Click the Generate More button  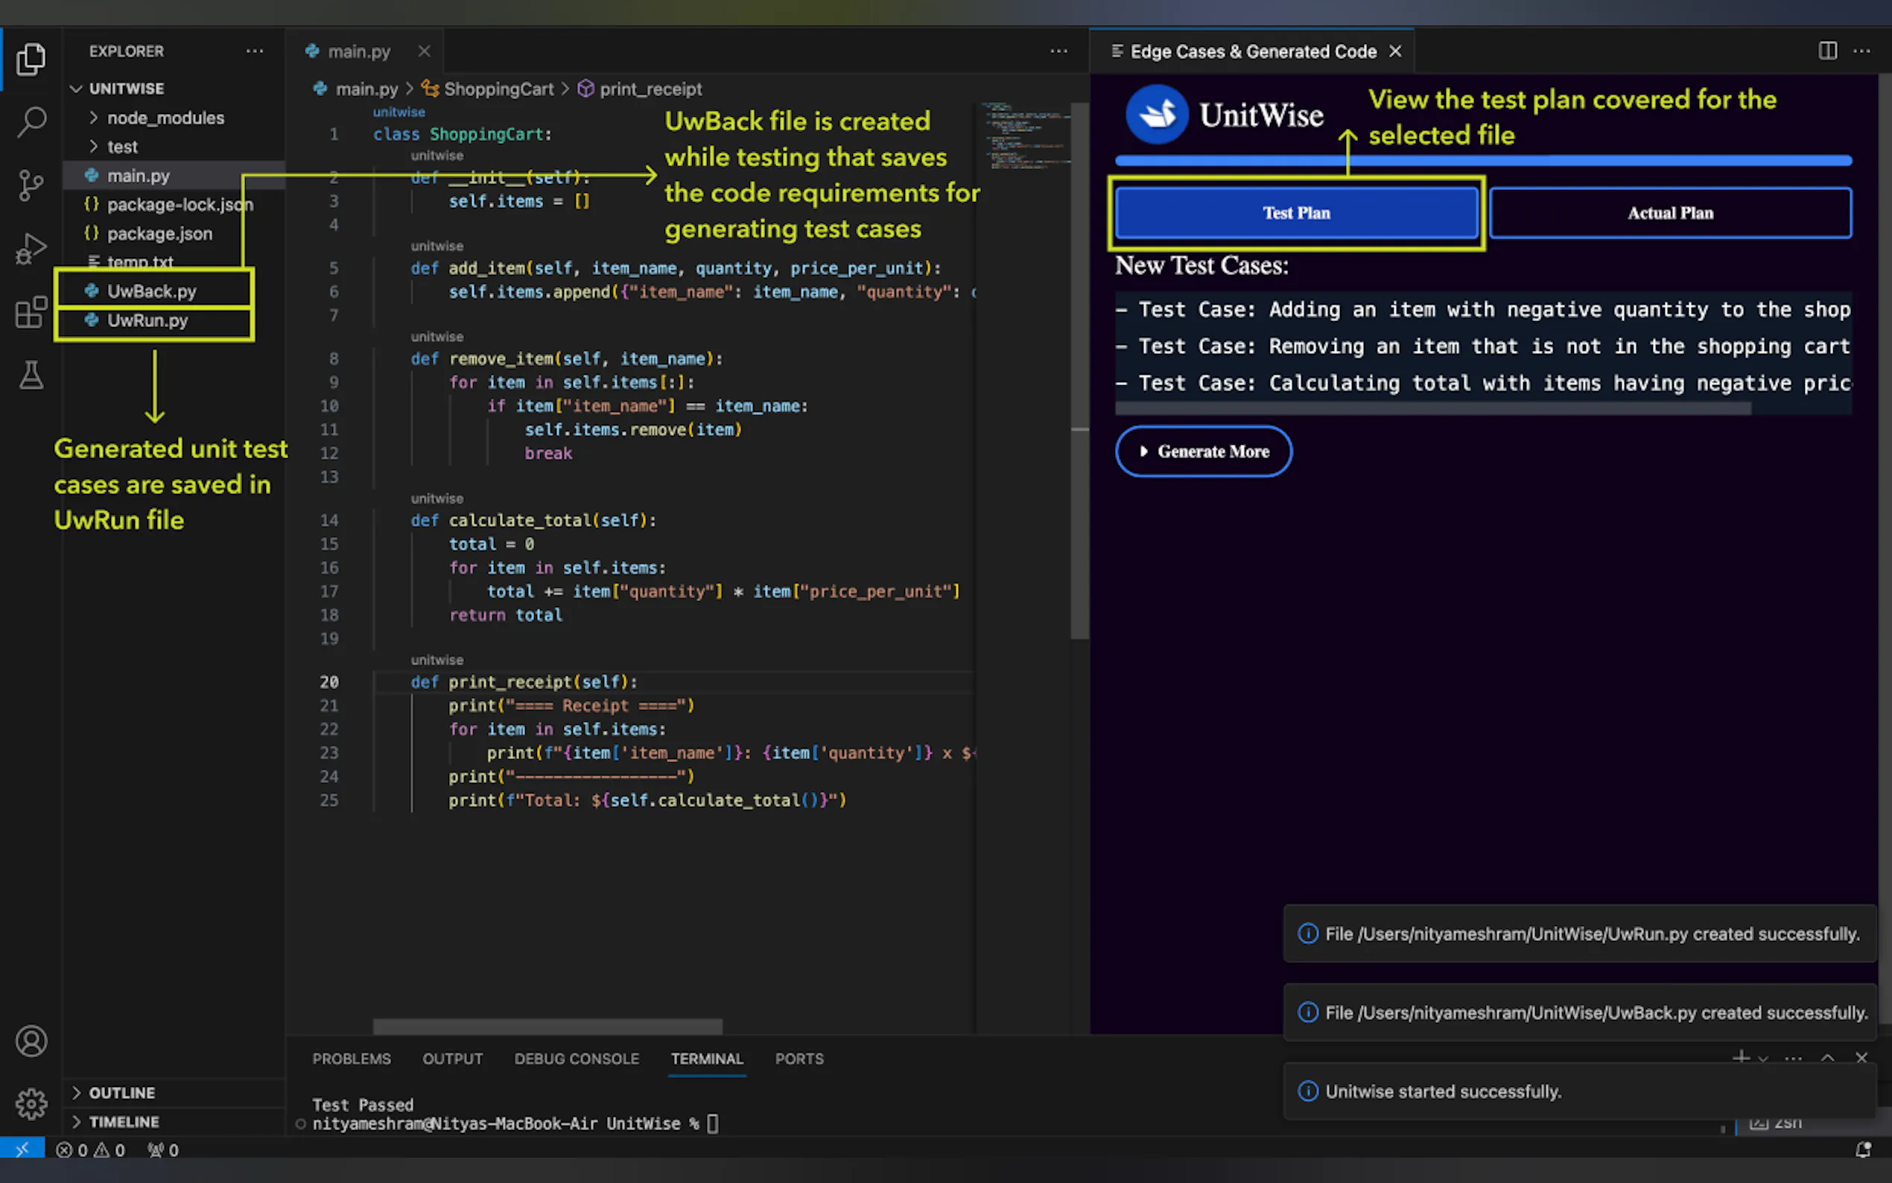click(1203, 451)
